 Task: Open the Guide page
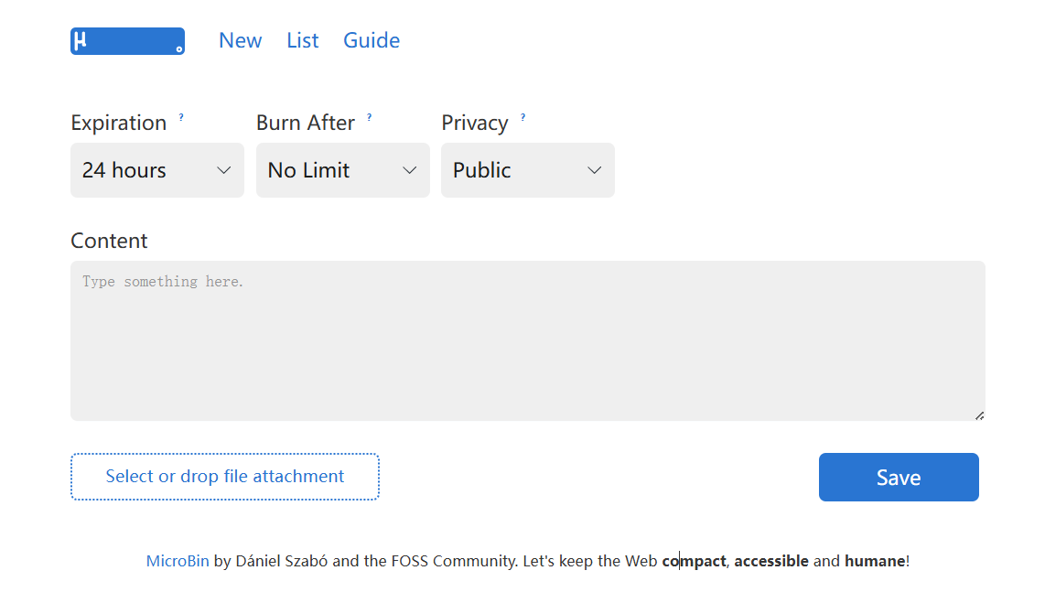coord(372,40)
